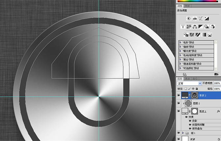Viewport: 221px width, 141px height.
Task: Toggle visibility of 斜面和浮雕 effect
Action: (190, 125)
